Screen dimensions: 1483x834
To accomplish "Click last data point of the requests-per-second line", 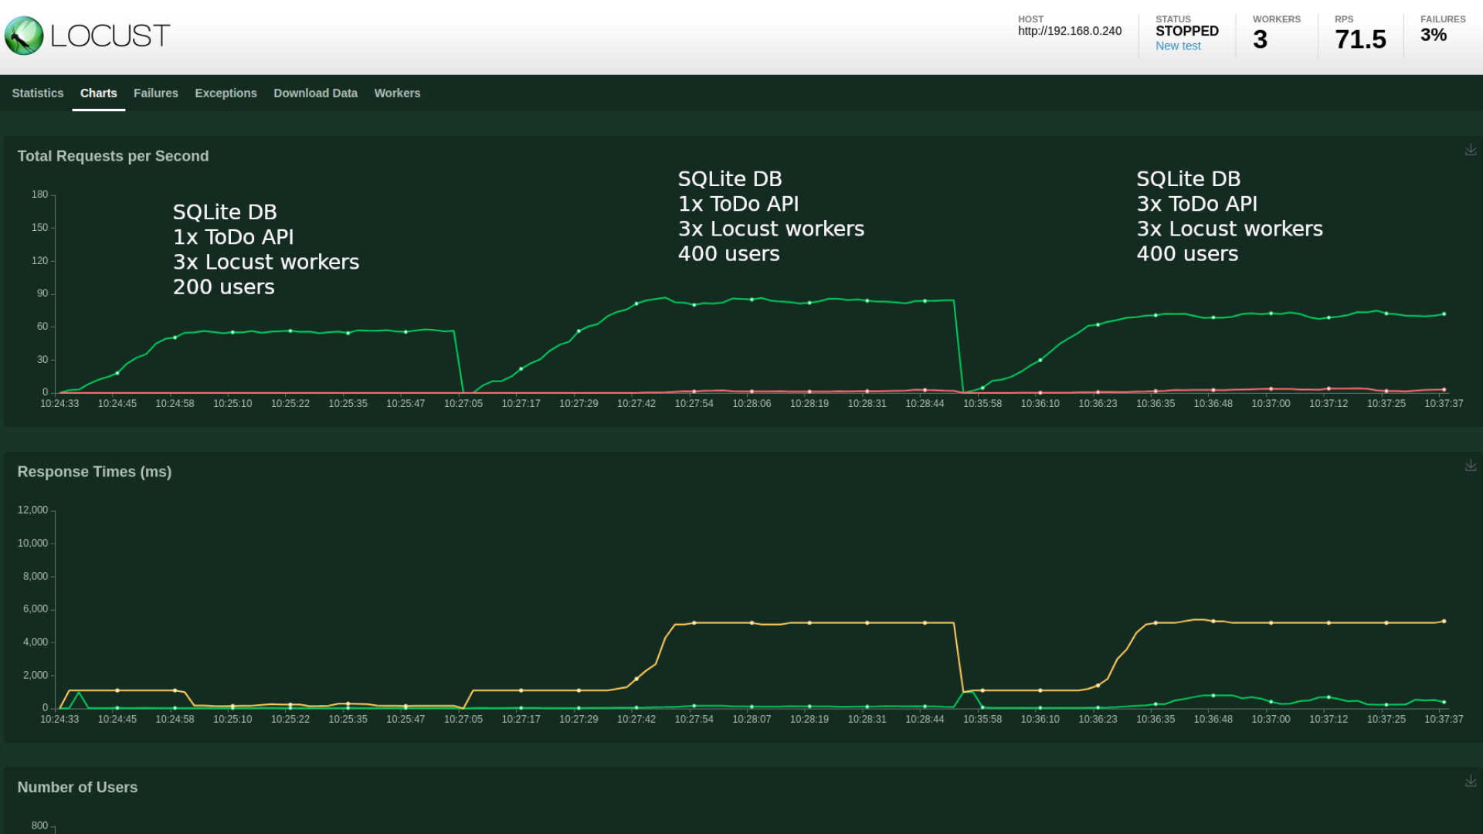I will [1444, 314].
